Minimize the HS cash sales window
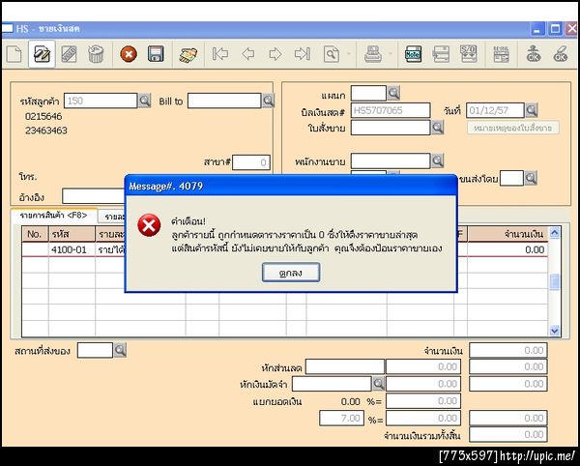This screenshot has height=466, width=580. (x=537, y=29)
